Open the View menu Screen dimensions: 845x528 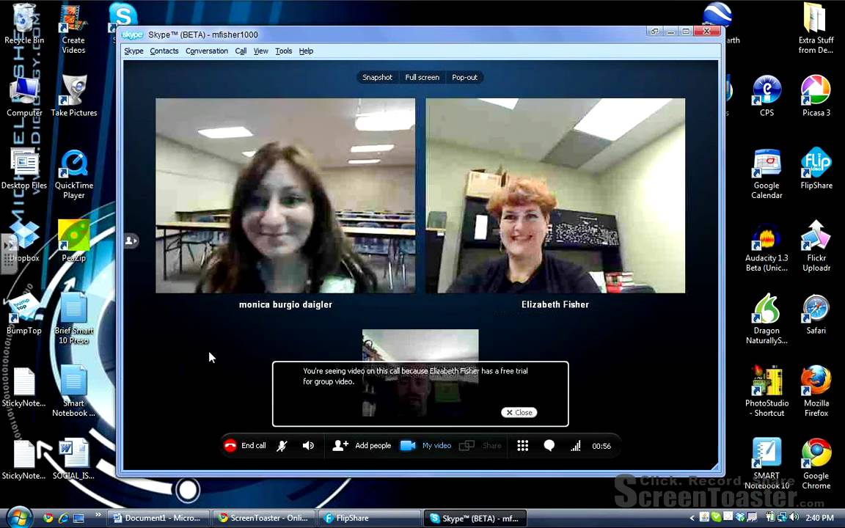[261, 51]
